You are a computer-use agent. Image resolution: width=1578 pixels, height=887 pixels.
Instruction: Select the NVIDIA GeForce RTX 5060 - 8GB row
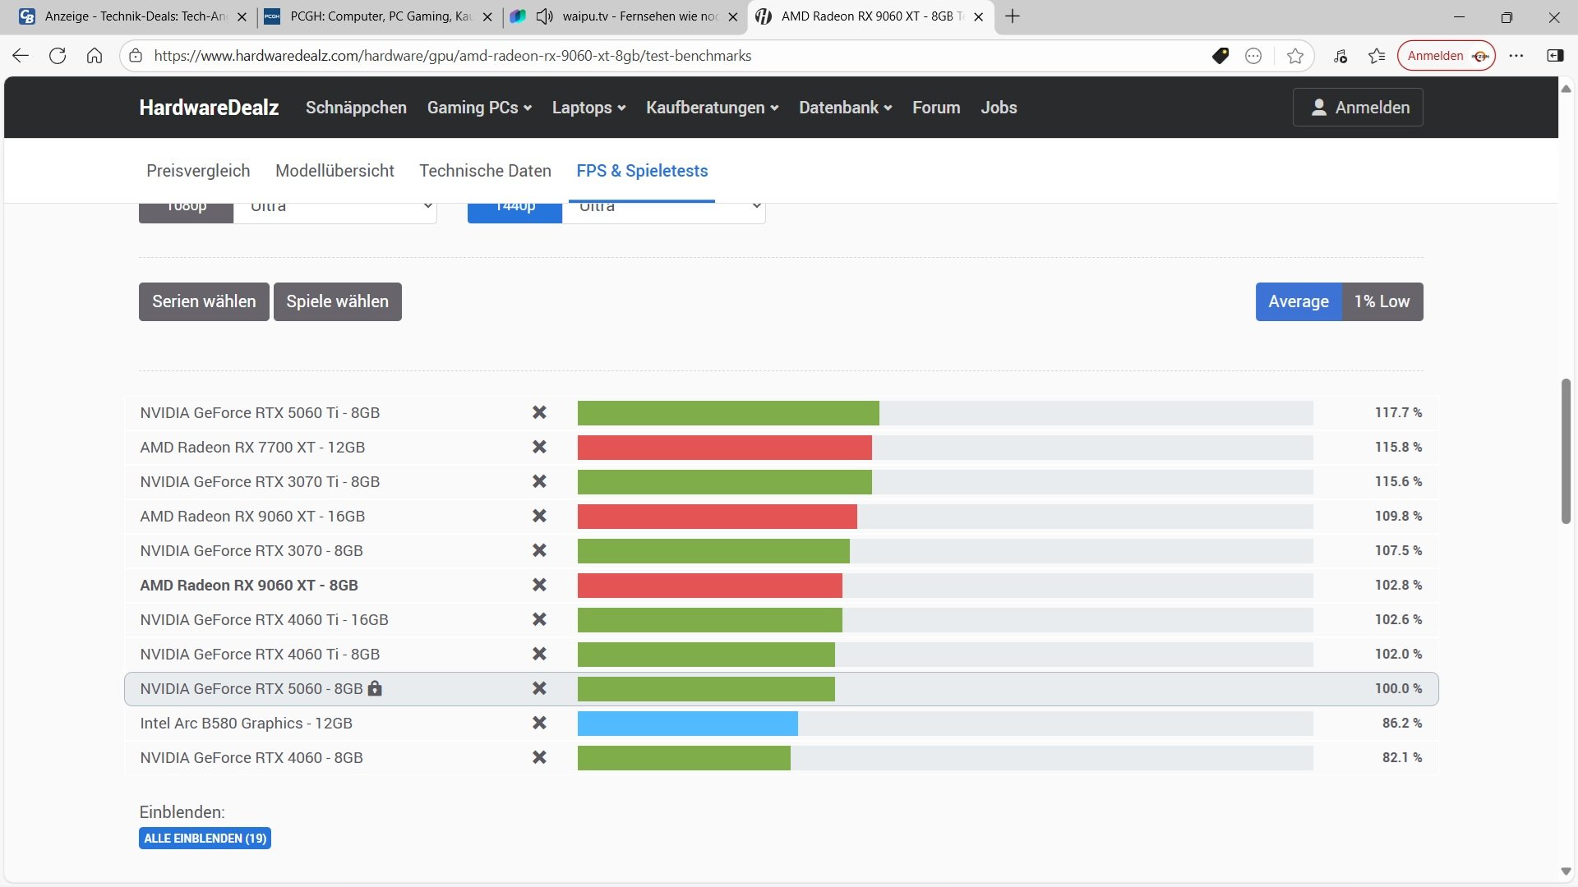pos(781,688)
